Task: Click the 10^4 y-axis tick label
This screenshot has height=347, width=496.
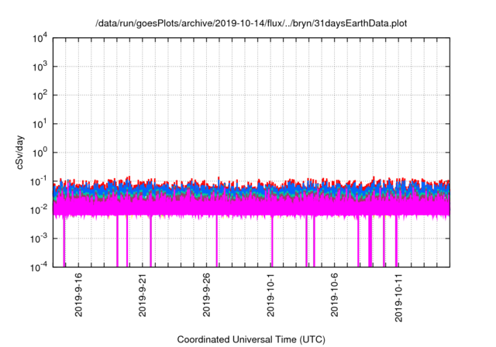Action: 39,39
